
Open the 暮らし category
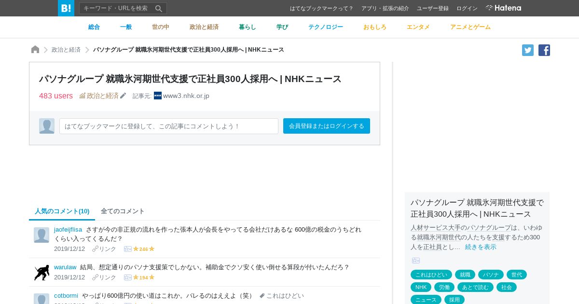pos(248,27)
